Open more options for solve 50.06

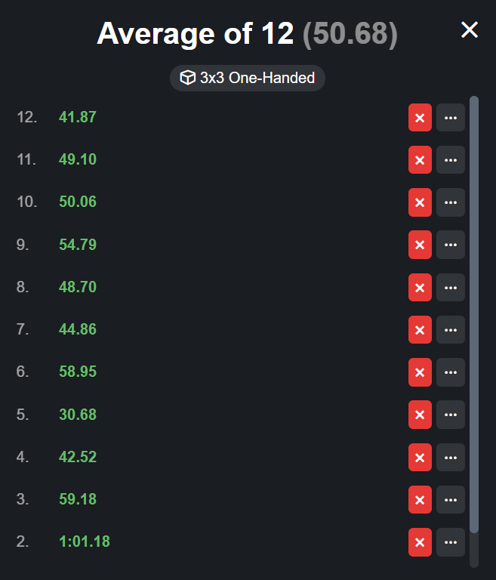coord(451,202)
